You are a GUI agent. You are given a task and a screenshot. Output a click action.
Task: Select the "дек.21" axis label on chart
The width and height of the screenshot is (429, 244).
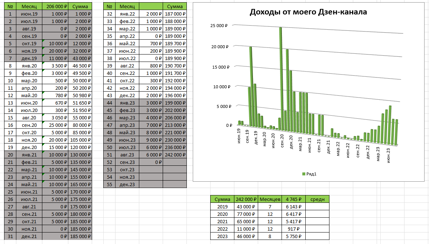coord(328,147)
